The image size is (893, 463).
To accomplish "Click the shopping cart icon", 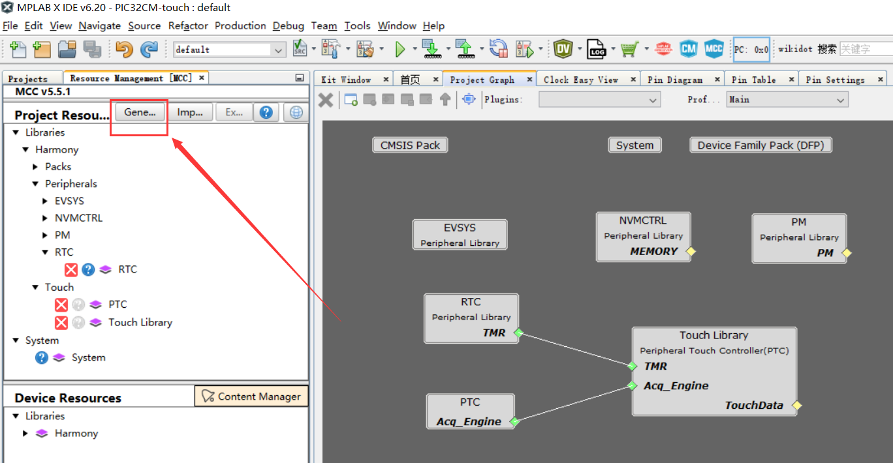I will [x=629, y=49].
